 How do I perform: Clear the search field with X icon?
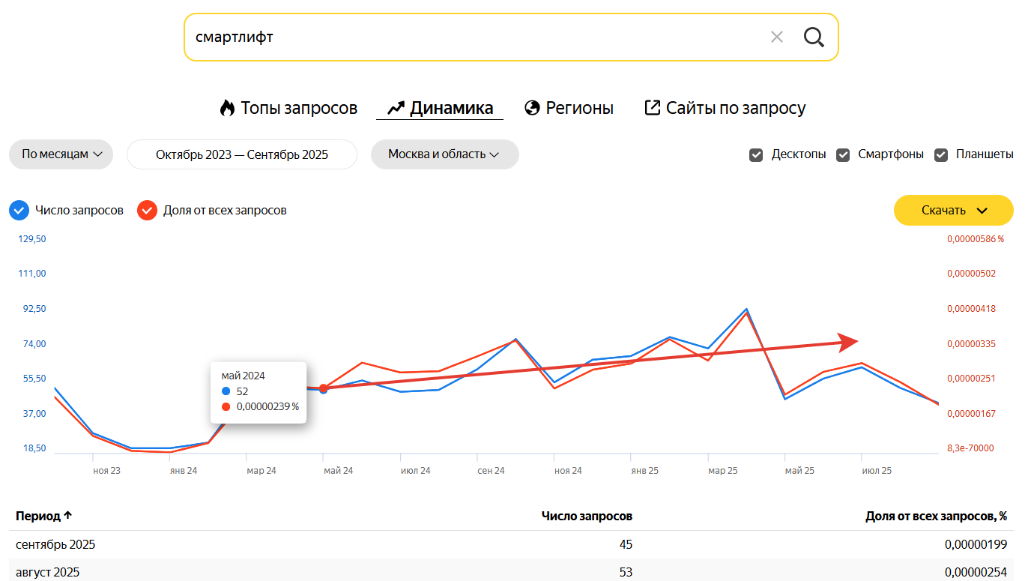(777, 37)
